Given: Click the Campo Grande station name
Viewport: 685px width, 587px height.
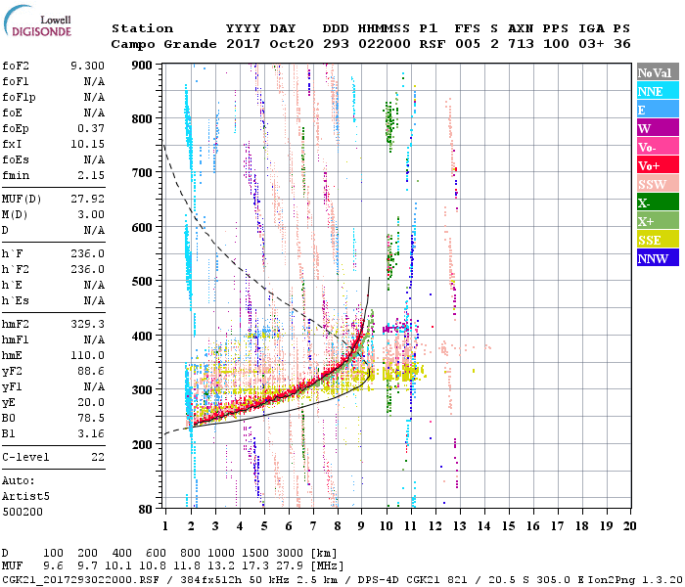Looking at the screenshot, I should click(163, 44).
